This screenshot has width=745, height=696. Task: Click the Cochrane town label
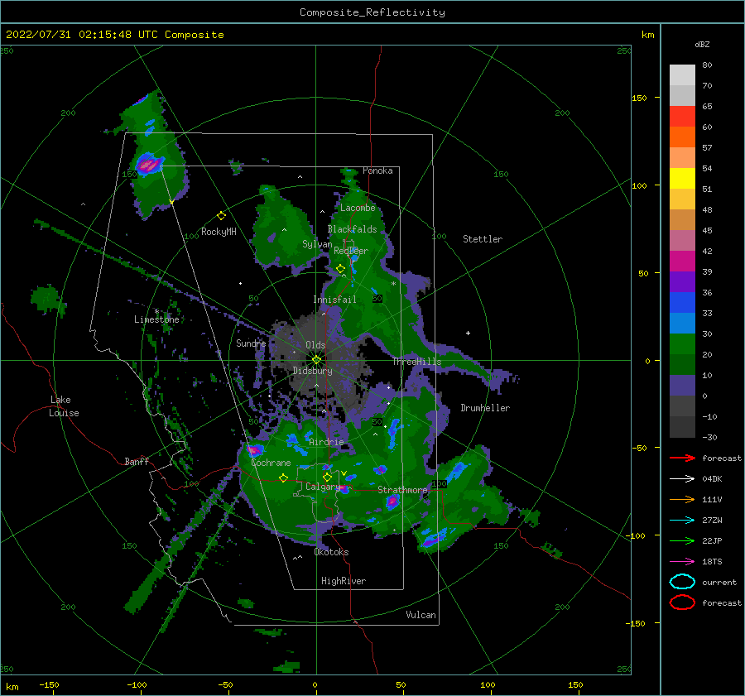271,463
